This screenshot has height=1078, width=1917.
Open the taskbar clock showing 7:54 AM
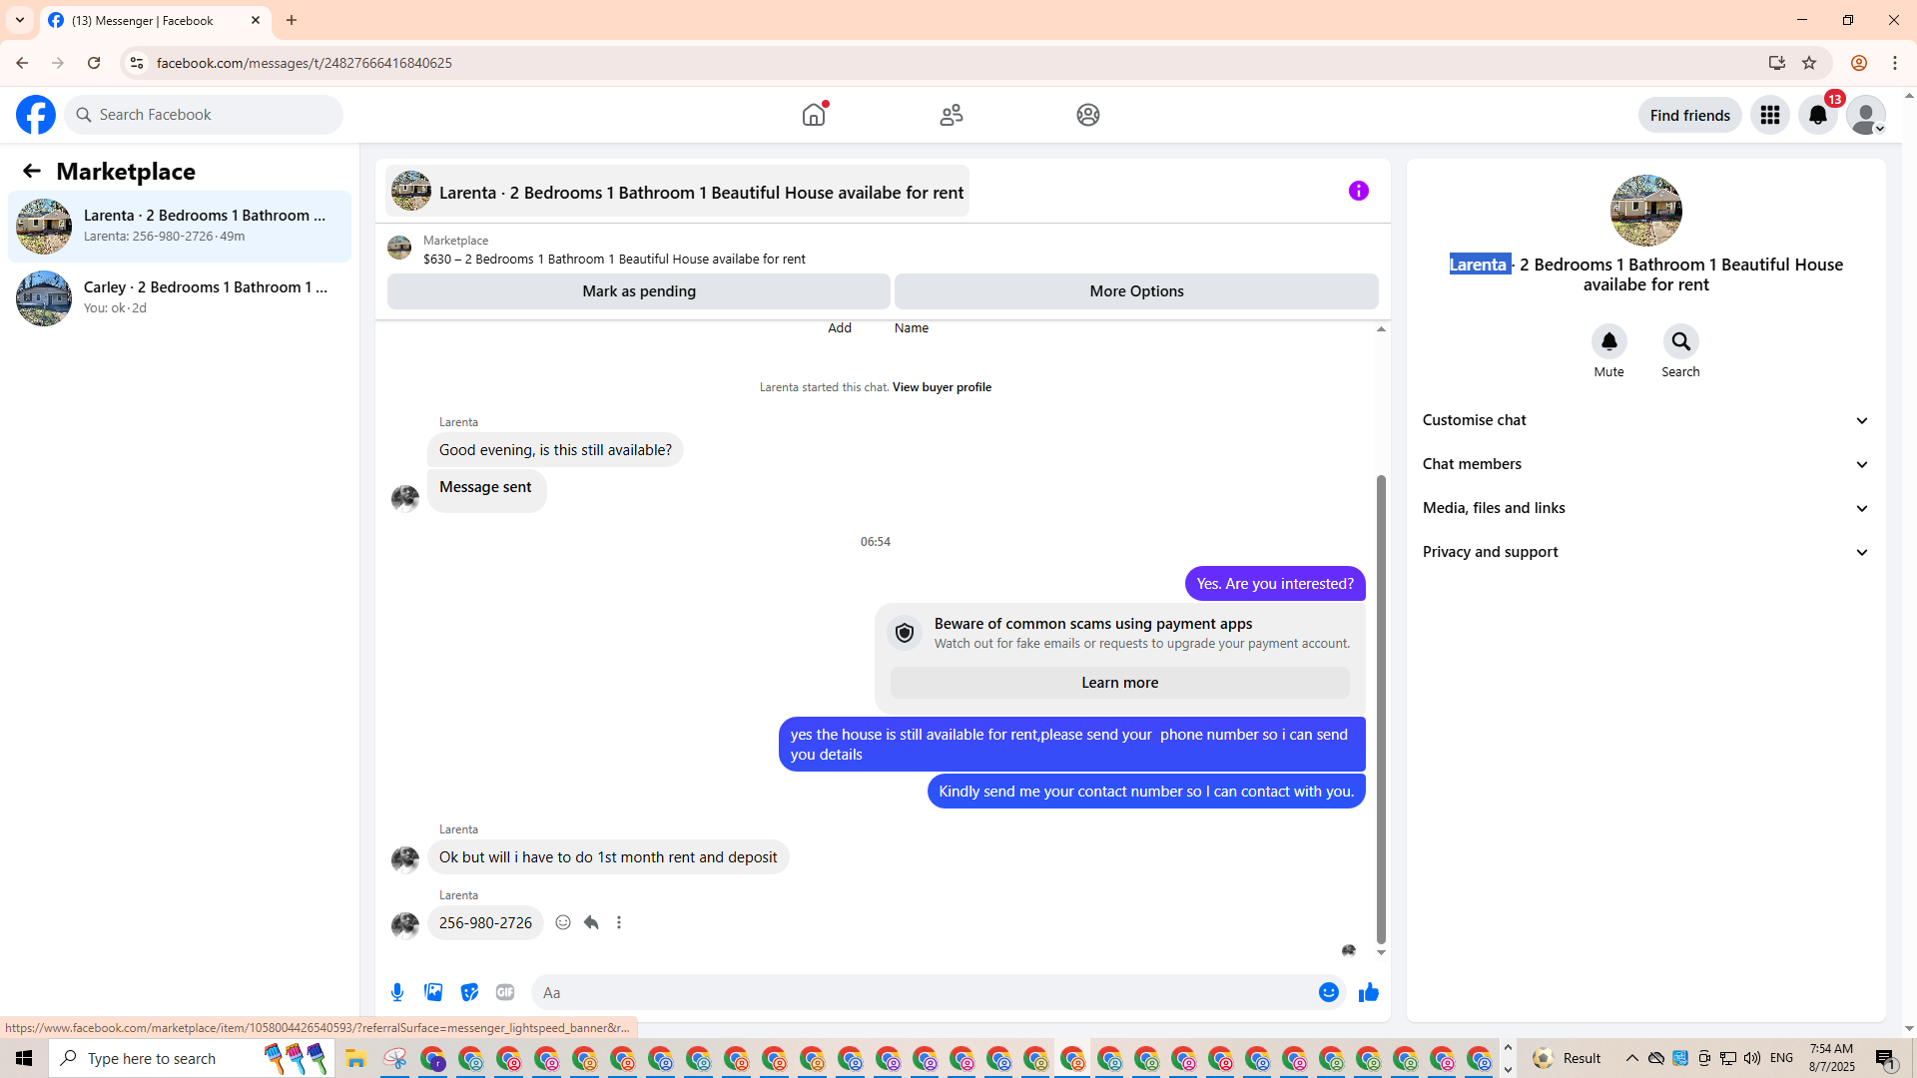click(x=1832, y=1058)
